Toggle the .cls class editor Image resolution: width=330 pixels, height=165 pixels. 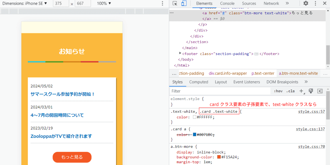[x=290, y=91]
